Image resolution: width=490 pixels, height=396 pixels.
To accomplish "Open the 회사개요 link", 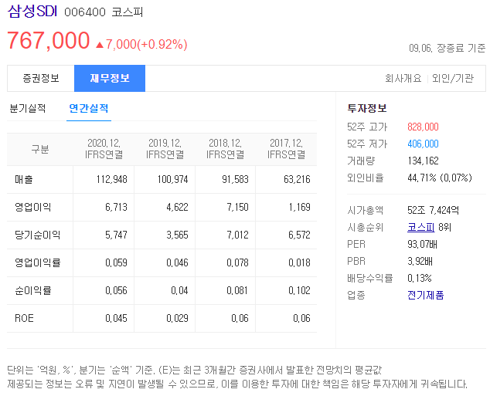I will [x=403, y=78].
